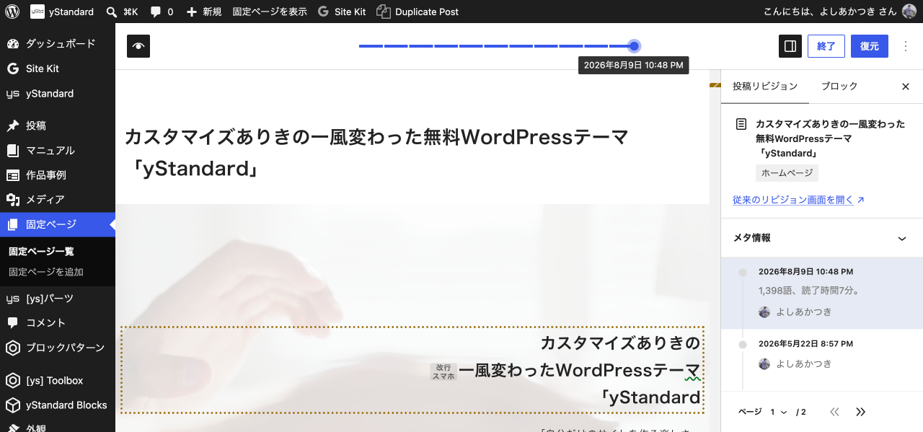Open 従来のリビジョン画面を開く link
923x432 pixels.
click(x=798, y=200)
